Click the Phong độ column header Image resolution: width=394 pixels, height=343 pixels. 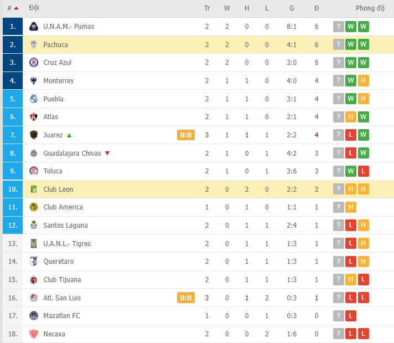tap(370, 8)
